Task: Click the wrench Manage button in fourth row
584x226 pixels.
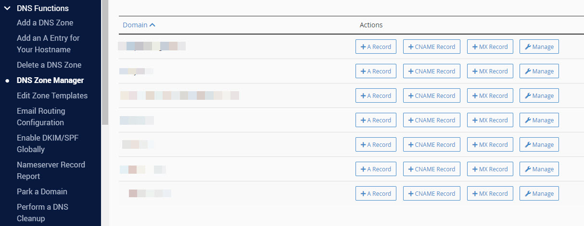Action: (539, 120)
